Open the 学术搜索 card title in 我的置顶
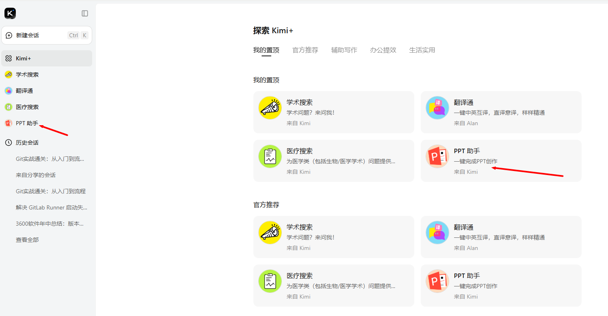This screenshot has width=608, height=316. tap(300, 102)
